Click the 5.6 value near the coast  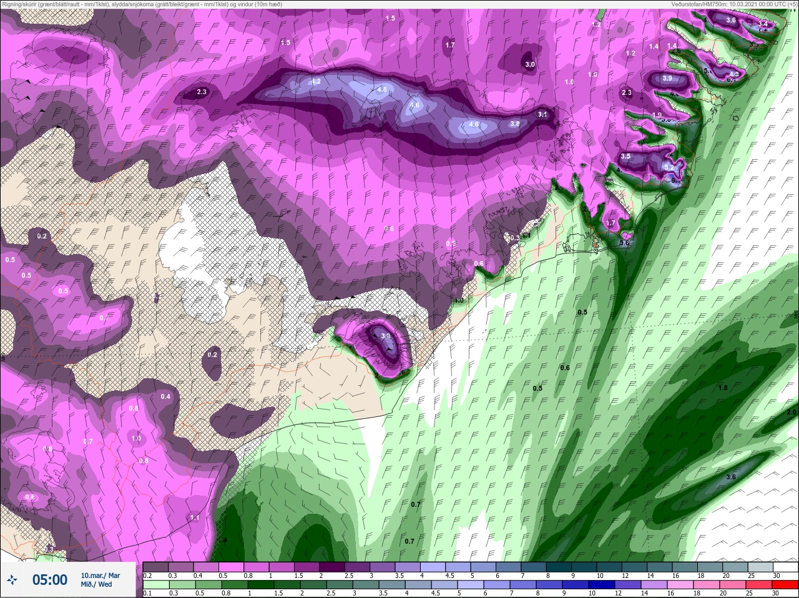coord(624,243)
